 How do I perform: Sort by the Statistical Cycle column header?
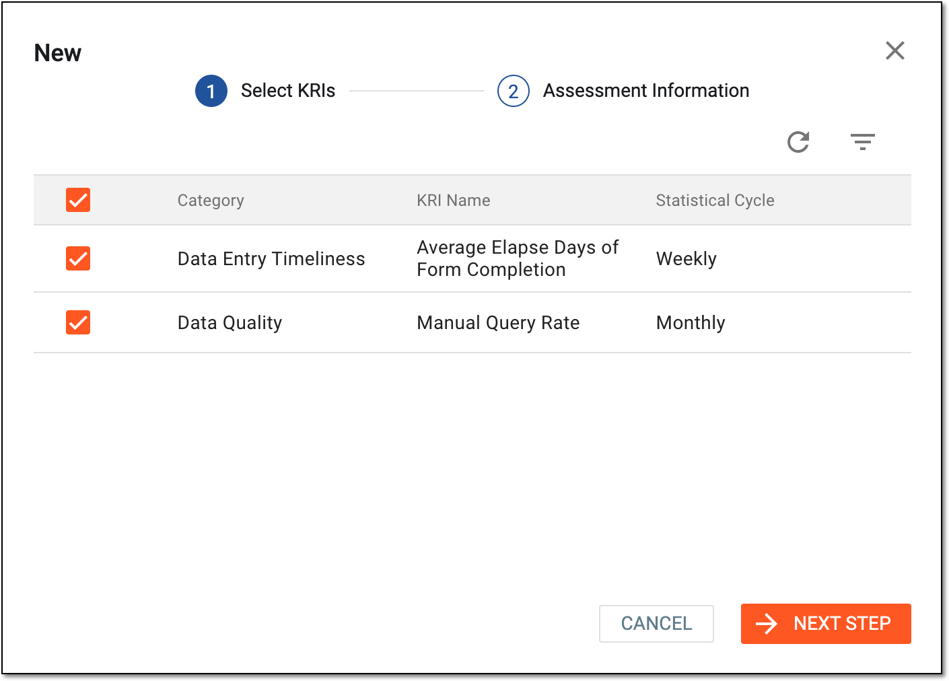point(715,201)
